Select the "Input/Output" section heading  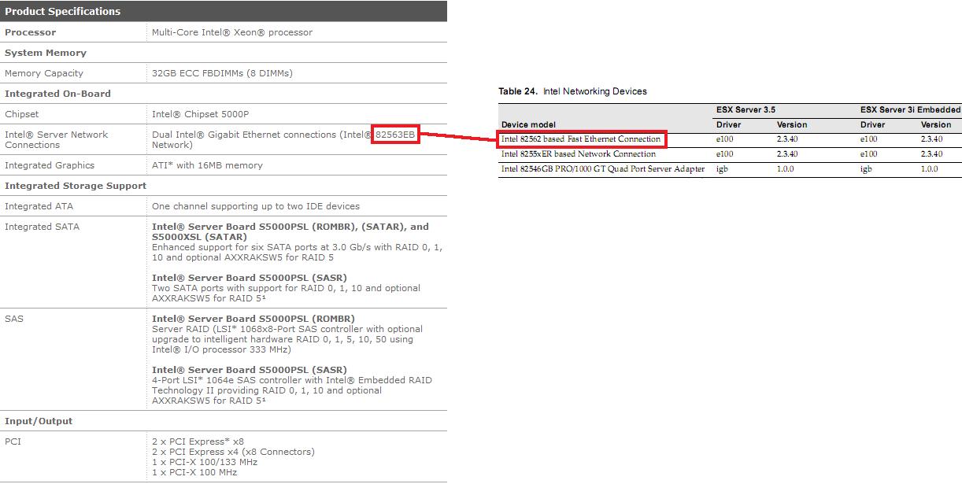tap(39, 421)
